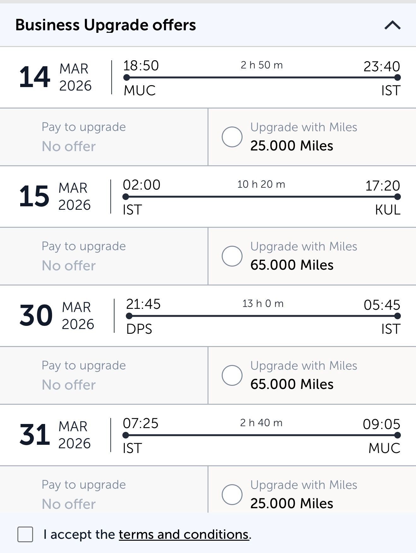
Task: Collapse the Business Upgrade offers section
Action: [392, 25]
